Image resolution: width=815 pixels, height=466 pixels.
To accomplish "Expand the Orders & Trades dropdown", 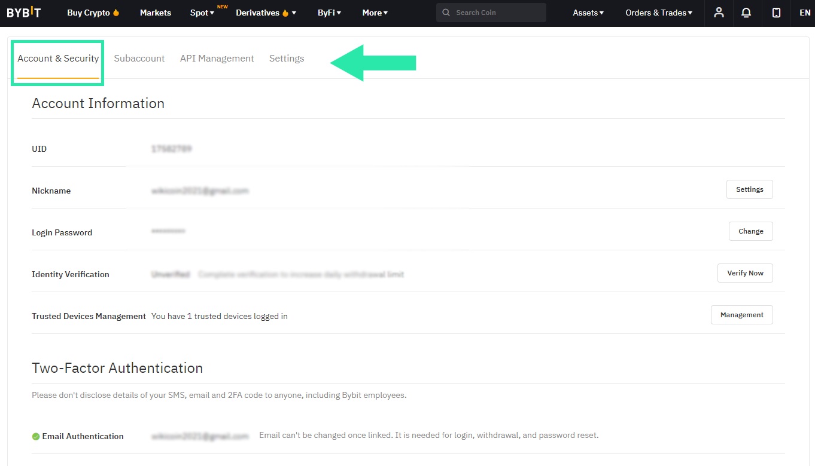I will (659, 13).
